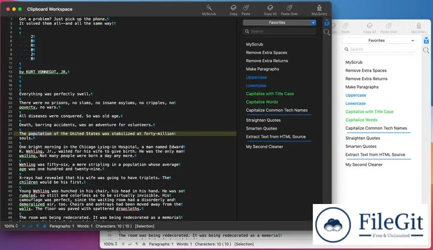The height and width of the screenshot is (250, 433).
Task: Click the Copy icon in dark window toolbar
Action: [234, 8]
